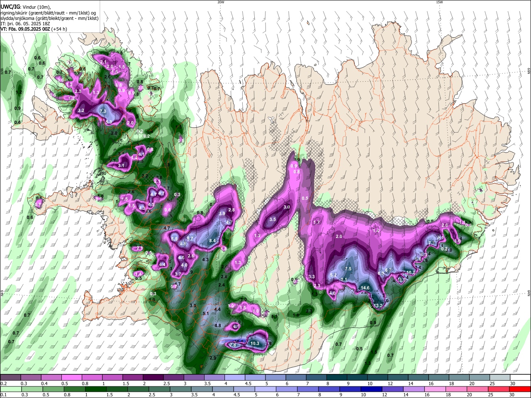Pick the lavender swatch between 4 and 4.5 in top legend

[x=235, y=377]
